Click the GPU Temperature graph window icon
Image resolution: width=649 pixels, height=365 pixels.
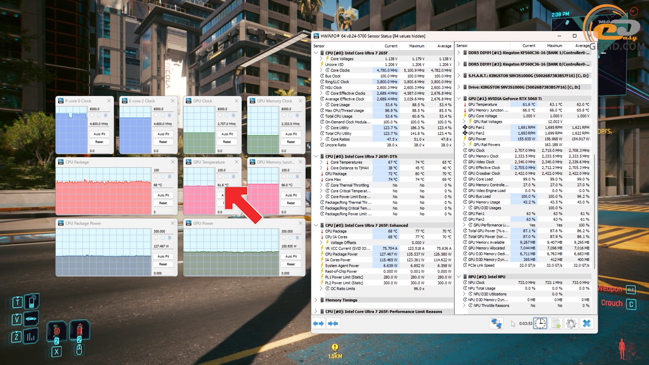[x=189, y=162]
